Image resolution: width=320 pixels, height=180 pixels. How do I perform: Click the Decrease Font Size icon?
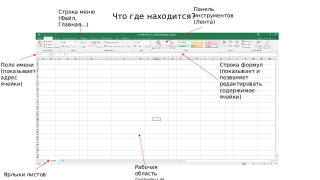pyautogui.click(x=85, y=42)
